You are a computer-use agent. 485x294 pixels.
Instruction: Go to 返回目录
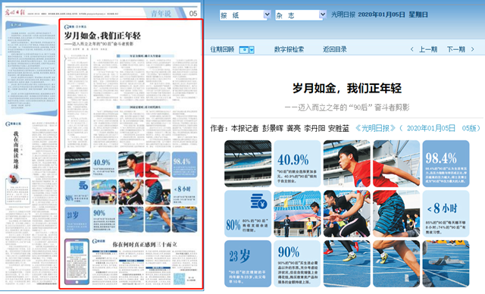click(335, 49)
